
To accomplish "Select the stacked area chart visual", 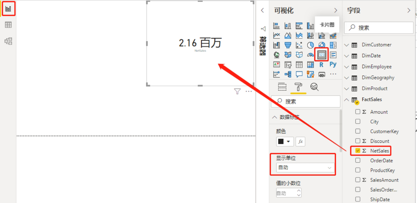I will [299, 35].
